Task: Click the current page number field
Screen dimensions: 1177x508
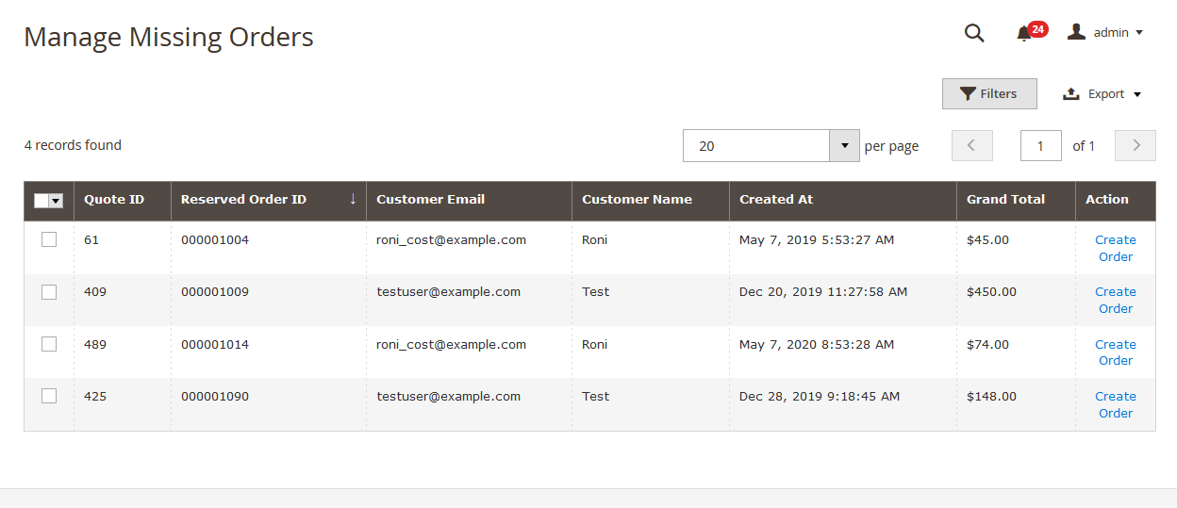Action: tap(1040, 146)
